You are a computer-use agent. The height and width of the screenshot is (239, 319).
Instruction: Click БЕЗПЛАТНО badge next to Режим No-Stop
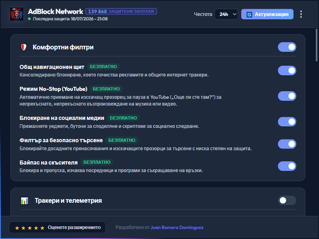pos(106,89)
